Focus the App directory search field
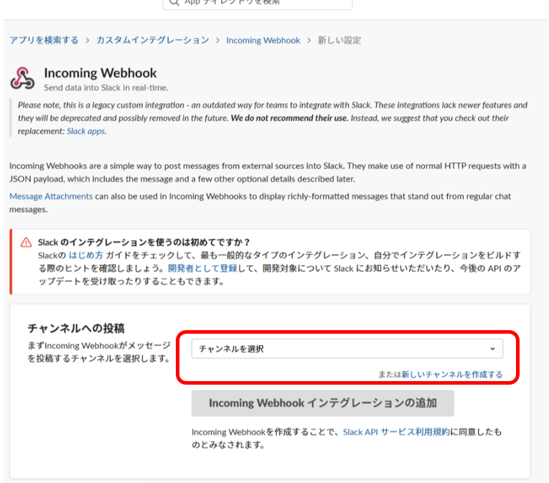Viewport: 549px width, 483px height. (x=258, y=3)
